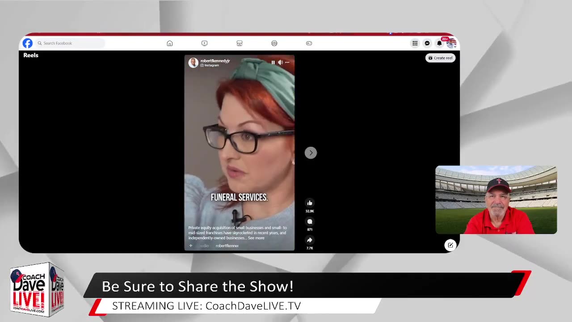
Task: Click the Coach Dave LIVE logo
Action: (37, 290)
